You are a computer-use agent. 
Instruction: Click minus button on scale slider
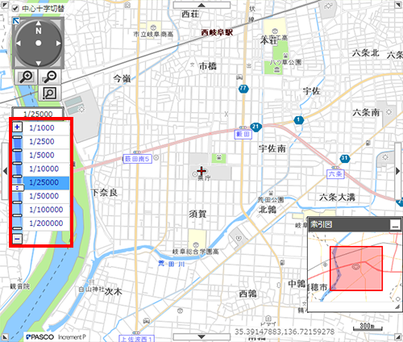[17, 239]
